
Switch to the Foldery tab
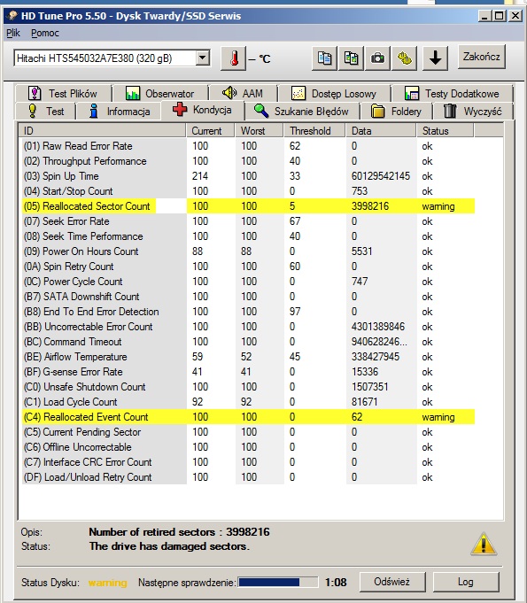(397, 112)
